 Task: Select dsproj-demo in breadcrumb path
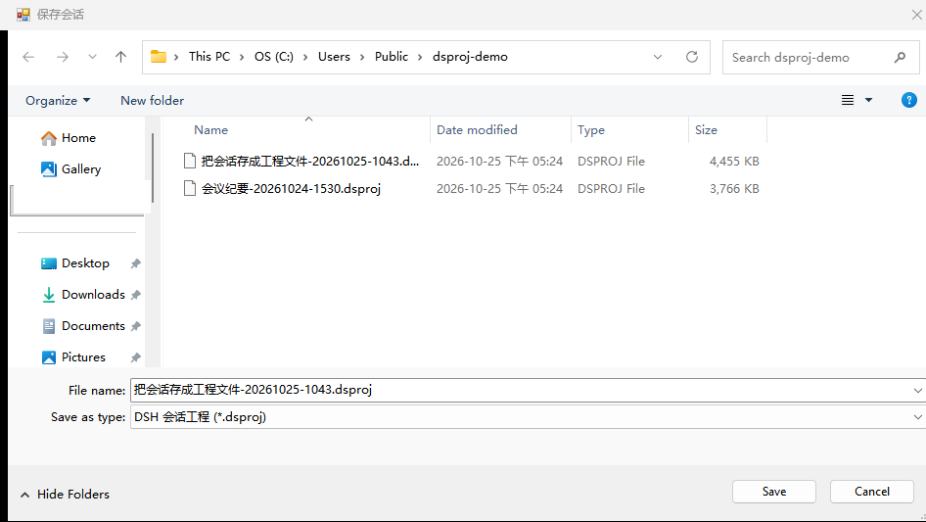pos(470,57)
